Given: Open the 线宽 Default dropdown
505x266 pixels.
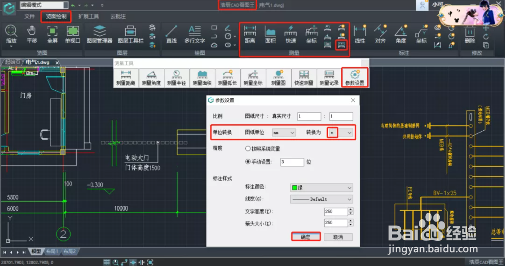Looking at the screenshot, I should 322,199.
